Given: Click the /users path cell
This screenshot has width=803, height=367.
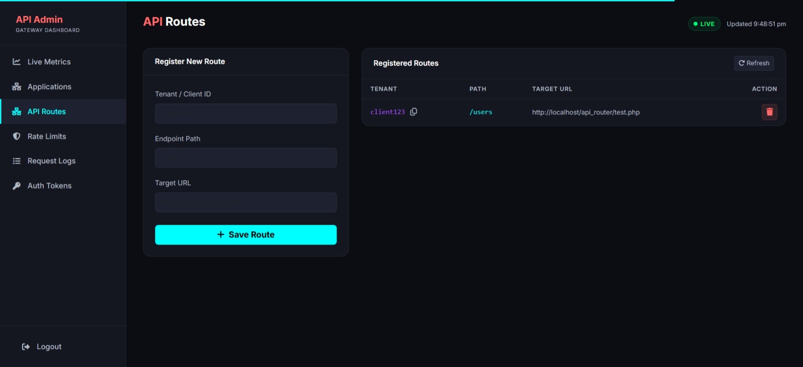Looking at the screenshot, I should coord(481,112).
